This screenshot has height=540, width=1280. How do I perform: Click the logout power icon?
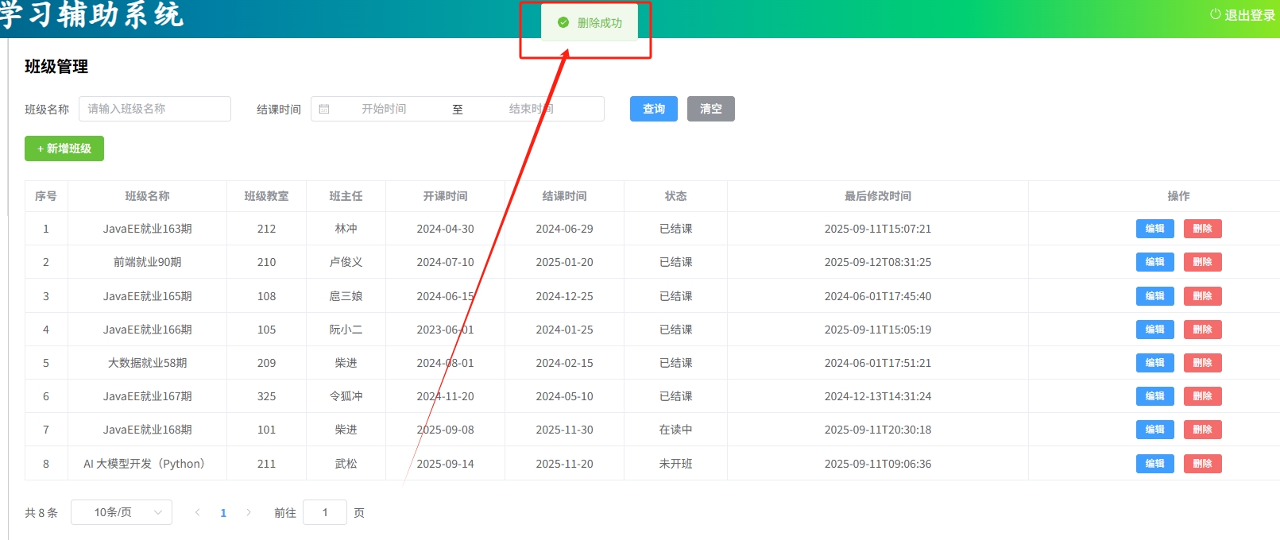pos(1215,14)
